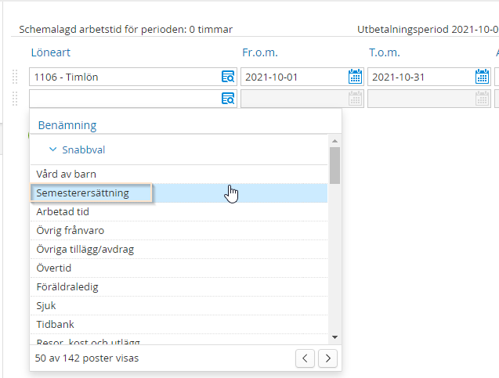Screen dimensions: 499x378
Task: Open calendar for 2021-10-01 date field
Action: click(x=355, y=77)
